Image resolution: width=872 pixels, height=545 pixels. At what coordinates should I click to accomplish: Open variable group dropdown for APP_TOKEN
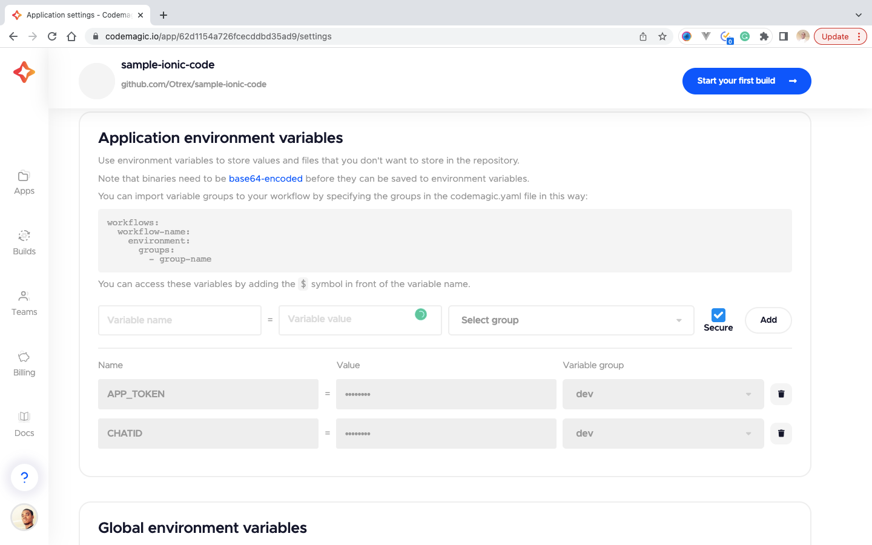(x=663, y=394)
